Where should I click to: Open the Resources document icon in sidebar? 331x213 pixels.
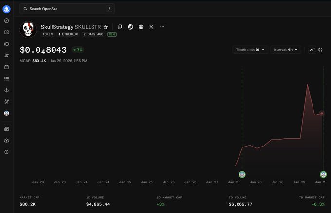6,129
